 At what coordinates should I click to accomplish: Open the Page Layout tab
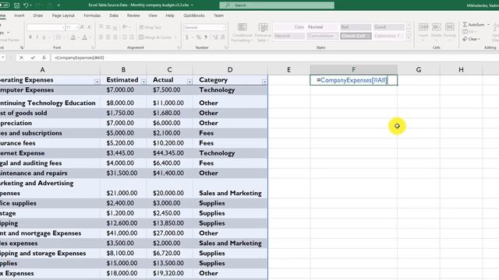pos(63,16)
